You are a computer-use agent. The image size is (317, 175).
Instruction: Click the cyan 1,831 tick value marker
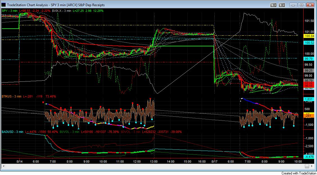309,99
